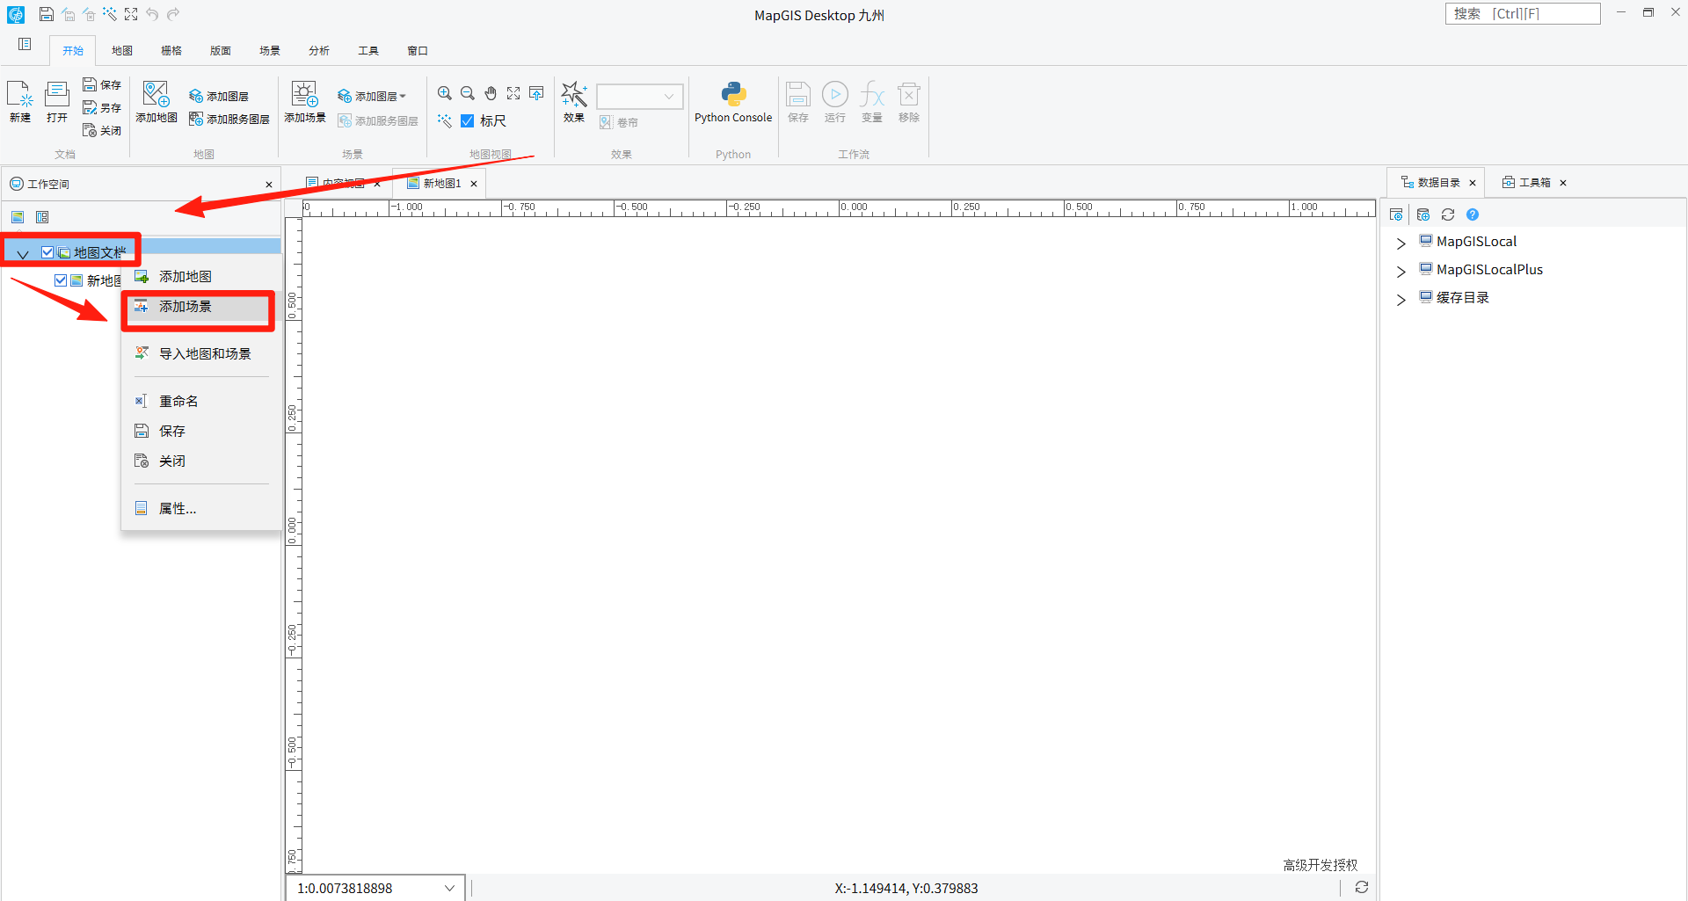
Task: Collapse the 地图文档 tree node
Action: click(23, 254)
